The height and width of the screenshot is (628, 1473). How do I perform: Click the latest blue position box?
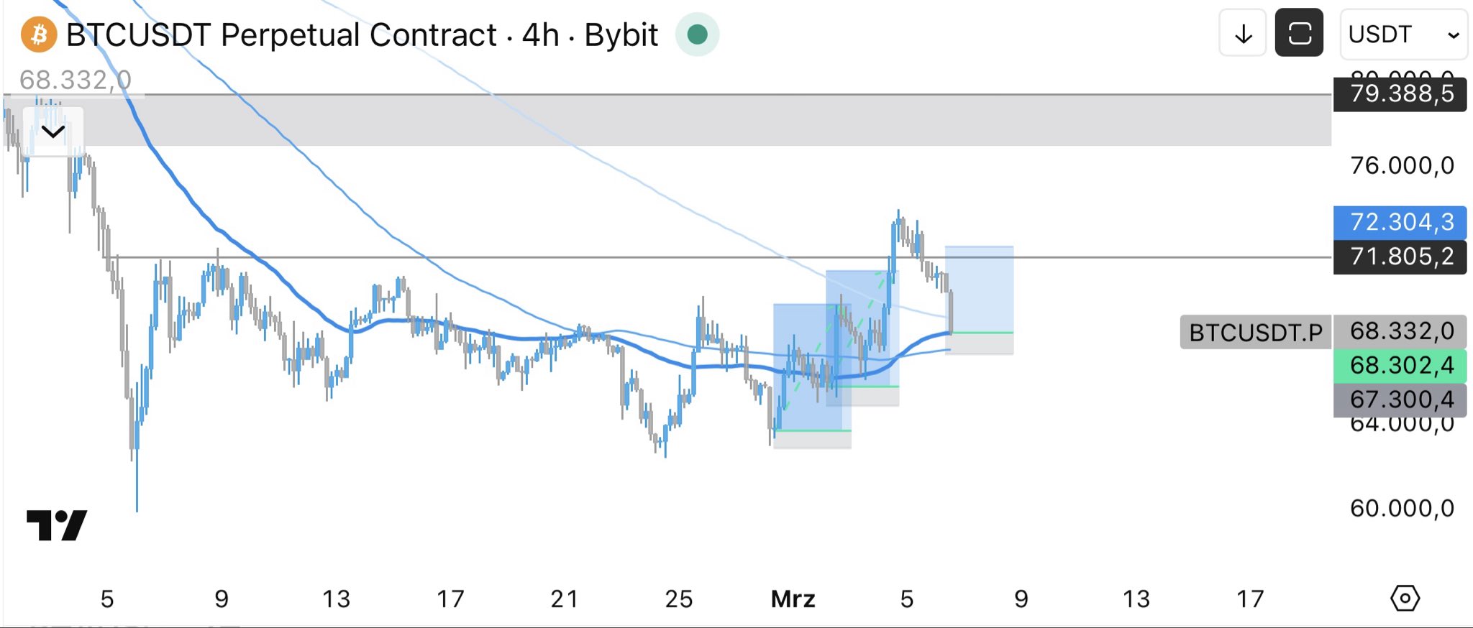pyautogui.click(x=979, y=289)
